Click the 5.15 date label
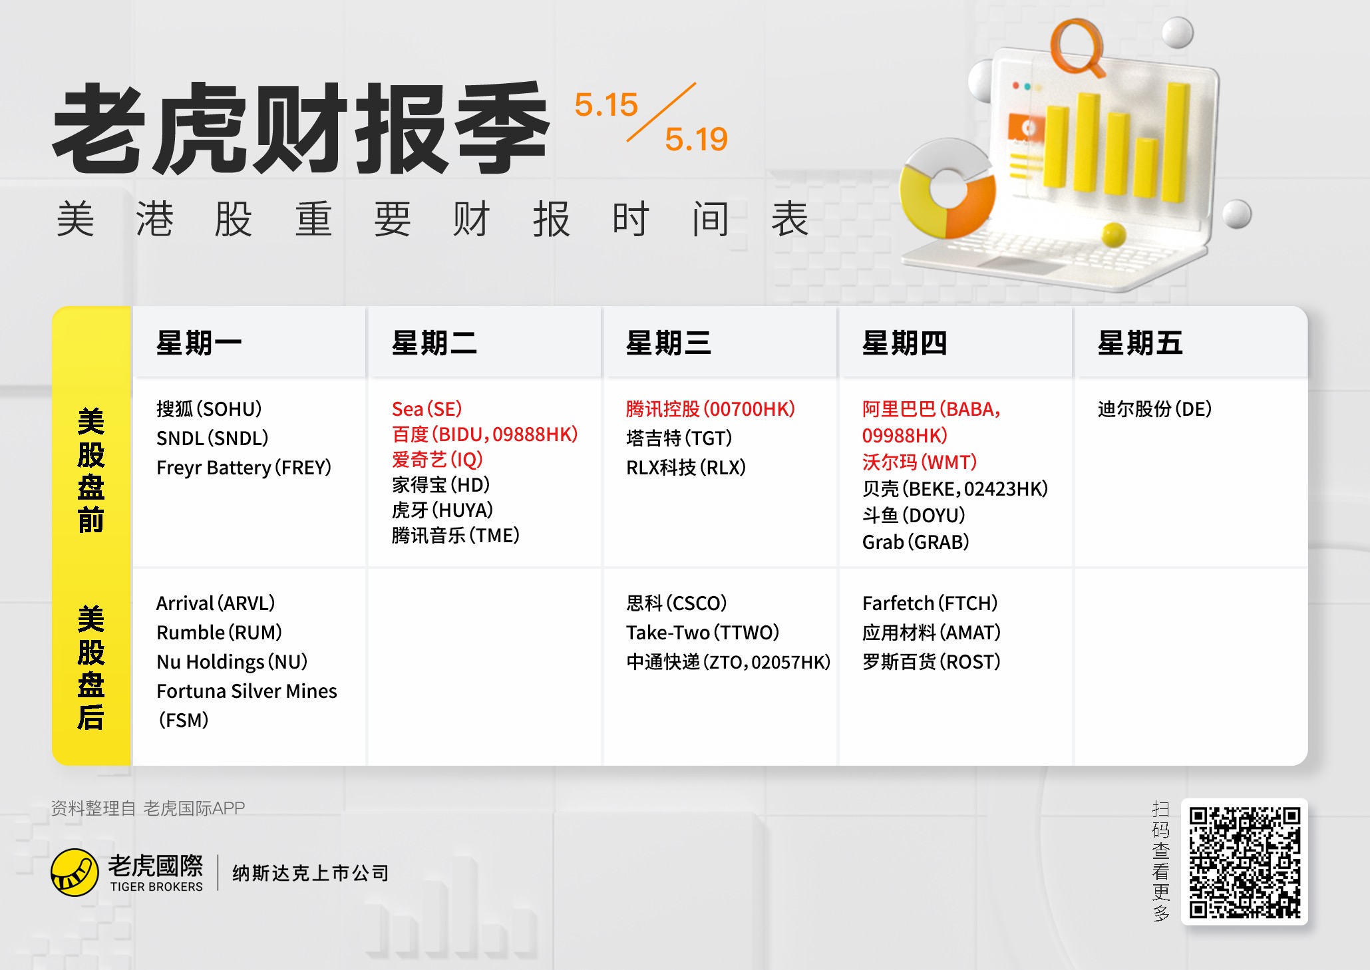 pos(605,105)
